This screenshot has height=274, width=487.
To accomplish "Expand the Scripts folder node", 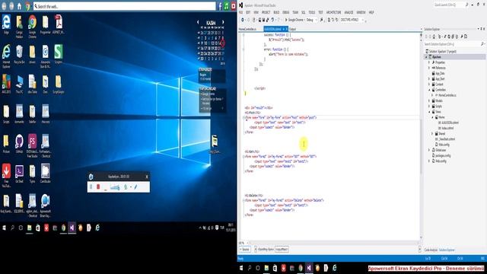I will [429, 107].
